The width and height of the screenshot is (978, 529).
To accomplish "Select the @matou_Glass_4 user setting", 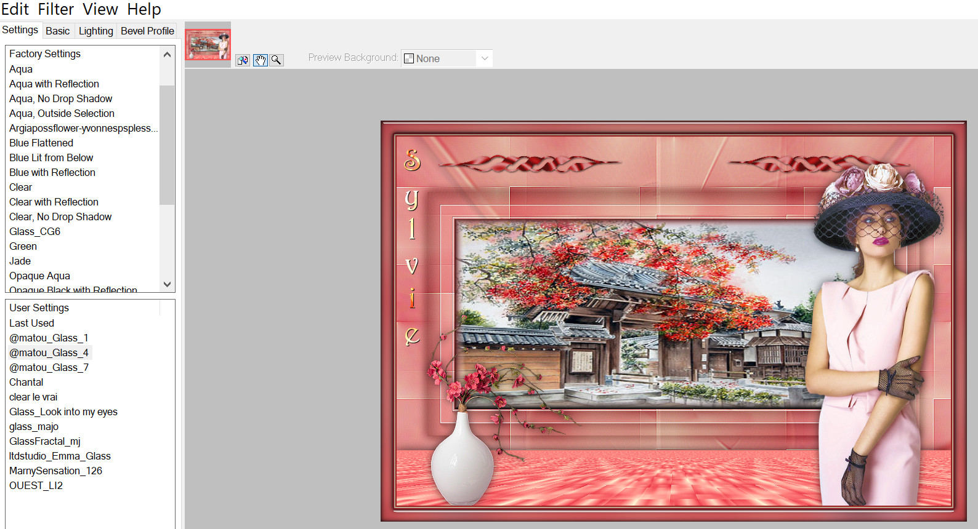I will point(49,352).
